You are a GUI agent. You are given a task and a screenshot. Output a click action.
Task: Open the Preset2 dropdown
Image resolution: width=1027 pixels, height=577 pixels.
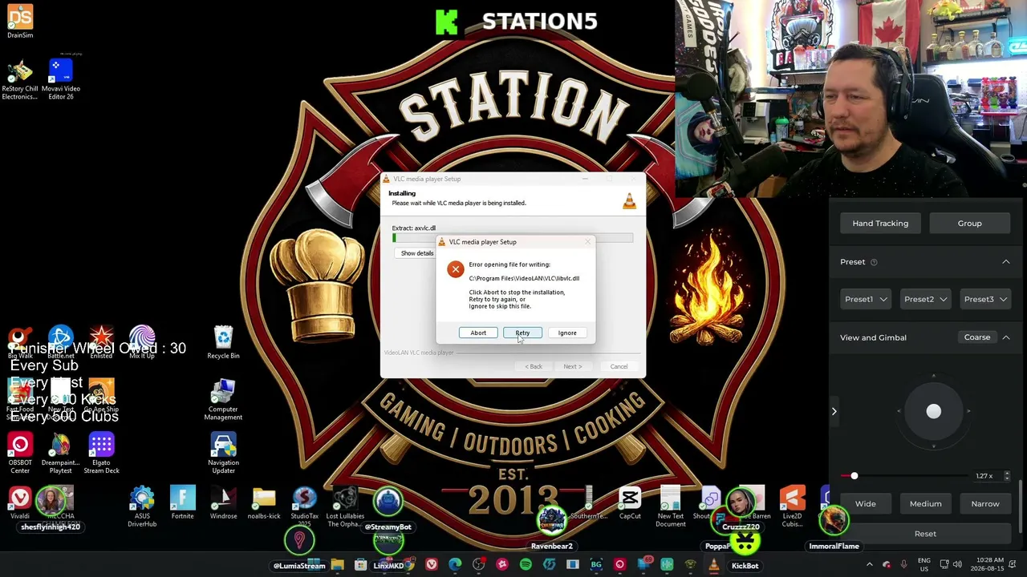click(925, 299)
